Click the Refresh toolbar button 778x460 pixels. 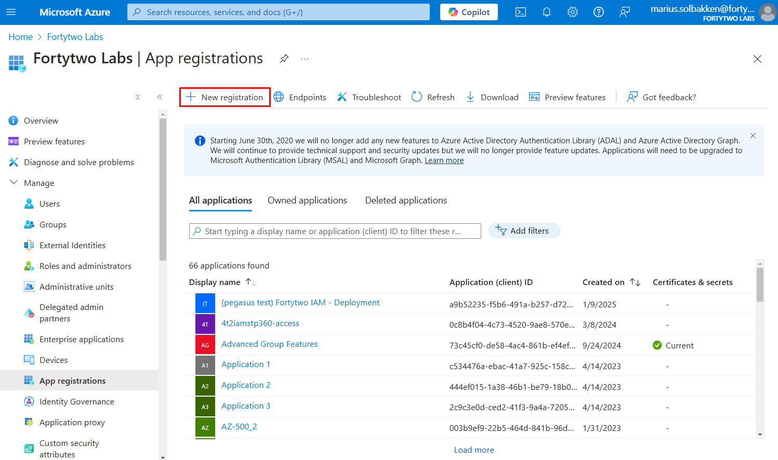tap(433, 97)
